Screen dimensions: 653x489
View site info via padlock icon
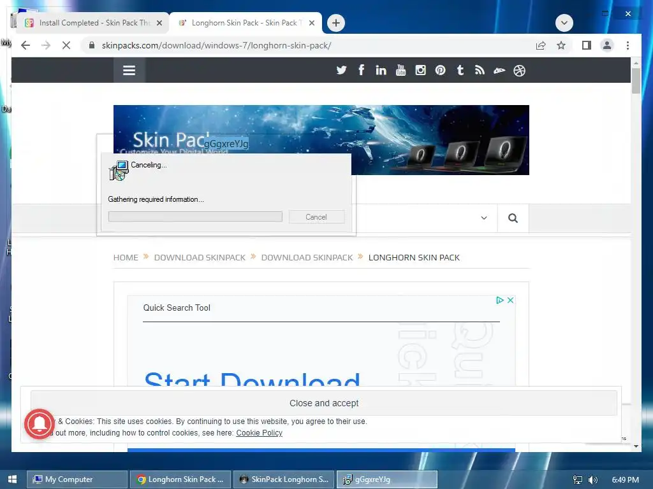92,45
